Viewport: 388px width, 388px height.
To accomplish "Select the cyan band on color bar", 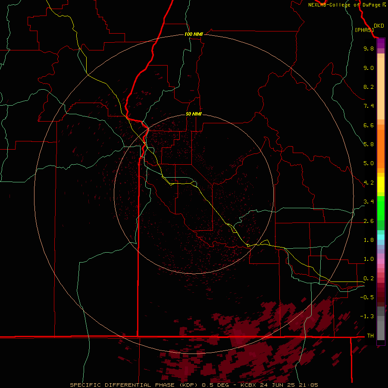I will click(x=381, y=237).
